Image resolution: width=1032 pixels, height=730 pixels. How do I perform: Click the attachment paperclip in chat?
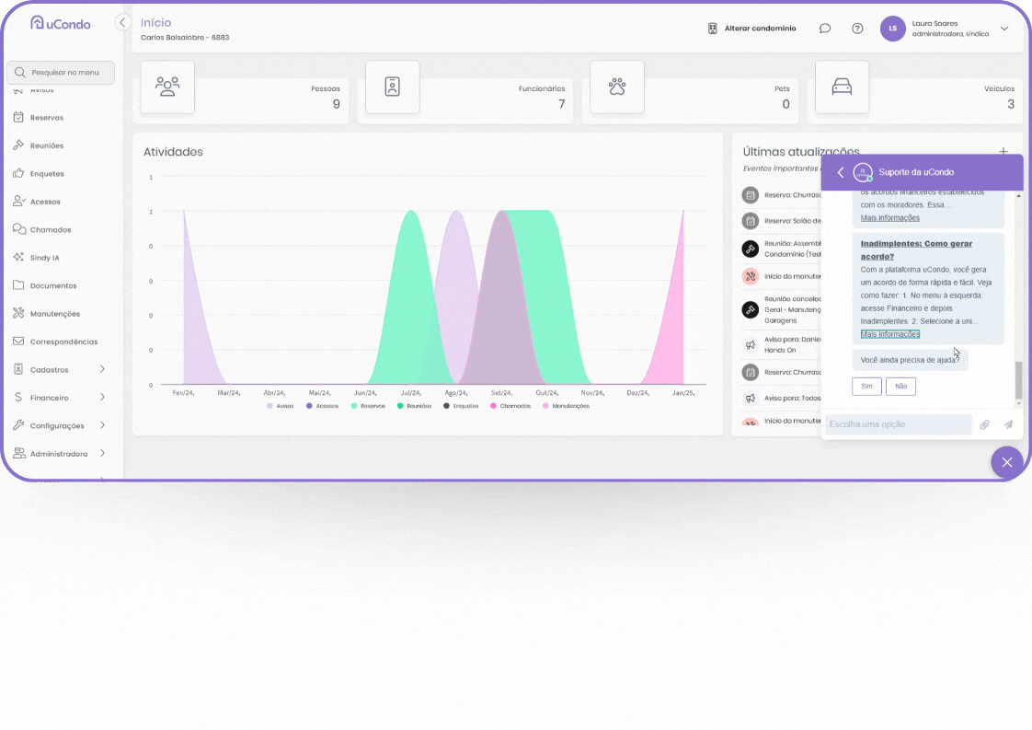(984, 424)
